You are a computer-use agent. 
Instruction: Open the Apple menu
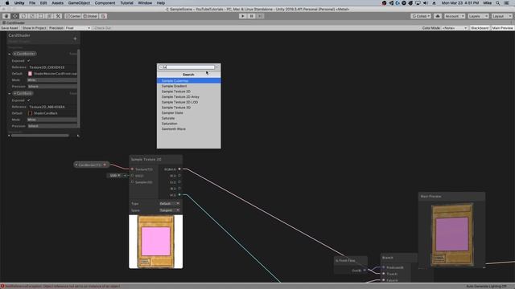[x=7, y=3]
